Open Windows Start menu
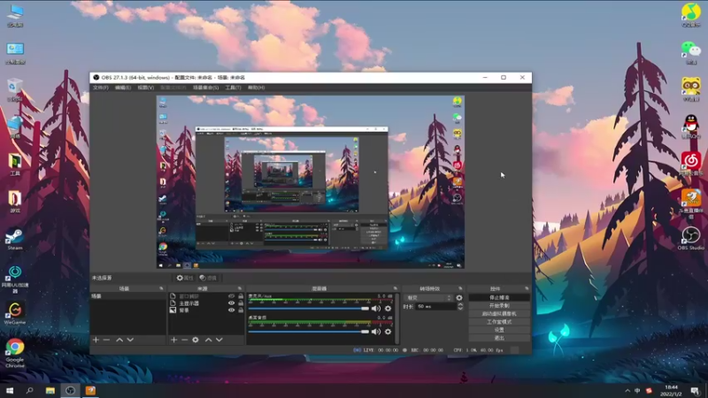Viewport: 708px width, 398px height. point(10,390)
